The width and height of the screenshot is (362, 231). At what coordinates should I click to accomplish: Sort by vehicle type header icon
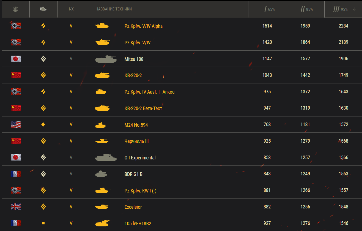[43, 9]
